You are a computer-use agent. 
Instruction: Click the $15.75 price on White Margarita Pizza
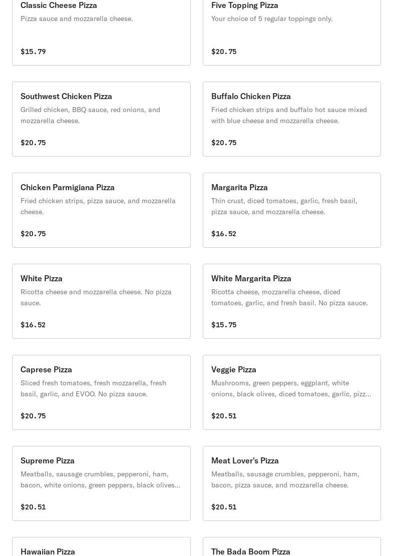click(224, 325)
